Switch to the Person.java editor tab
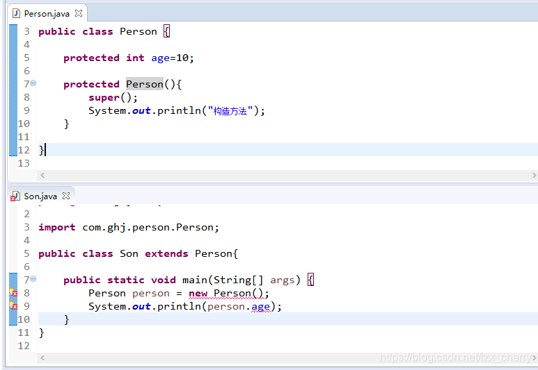This screenshot has width=538, height=370. point(47,14)
